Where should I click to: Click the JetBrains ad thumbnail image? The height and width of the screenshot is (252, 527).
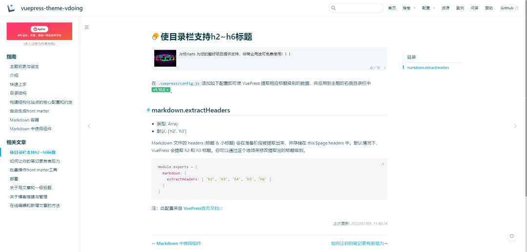tap(165, 58)
